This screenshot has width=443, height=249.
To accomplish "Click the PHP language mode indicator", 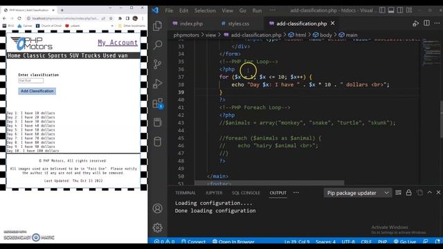I will click(x=383, y=241).
